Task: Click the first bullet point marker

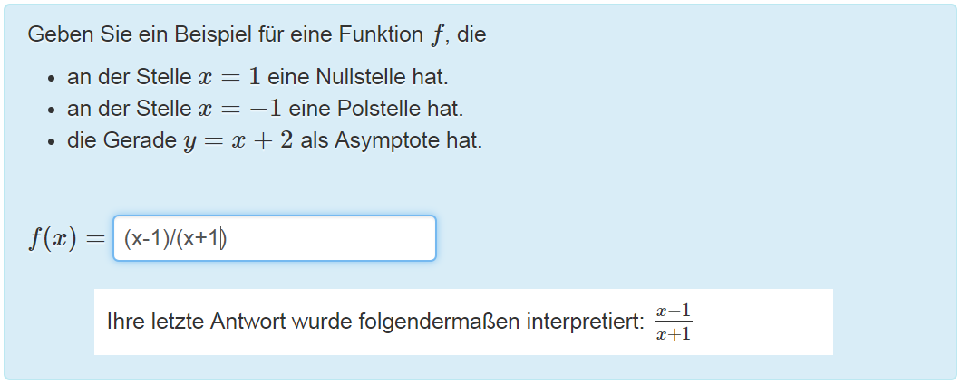Action: click(x=53, y=79)
